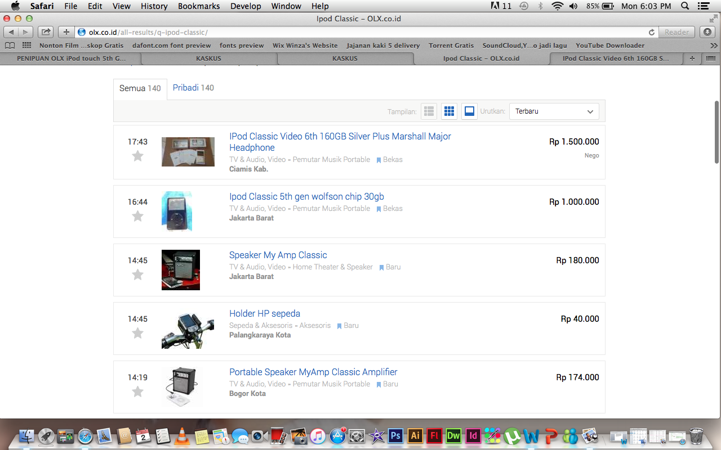
Task: Open iTunes from the Dock
Action: pos(318,435)
